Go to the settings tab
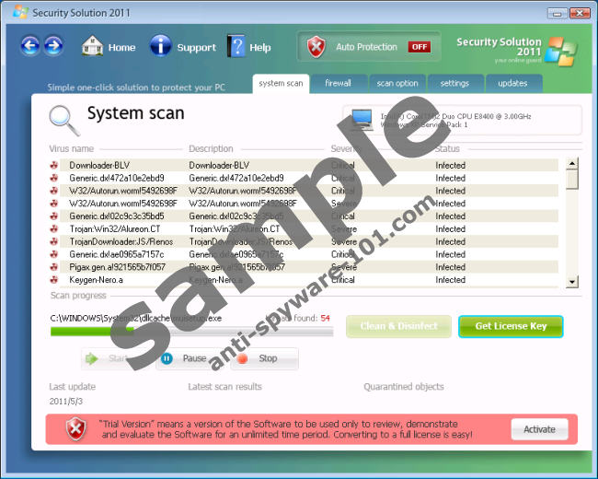The image size is (598, 479). 454,84
